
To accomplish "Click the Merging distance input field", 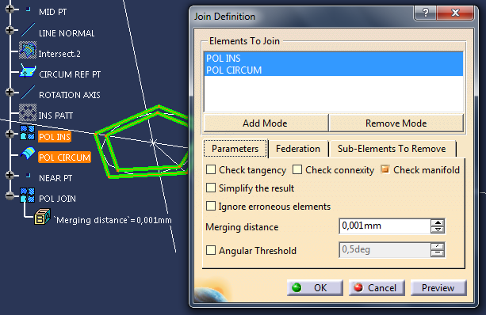I will pos(385,226).
